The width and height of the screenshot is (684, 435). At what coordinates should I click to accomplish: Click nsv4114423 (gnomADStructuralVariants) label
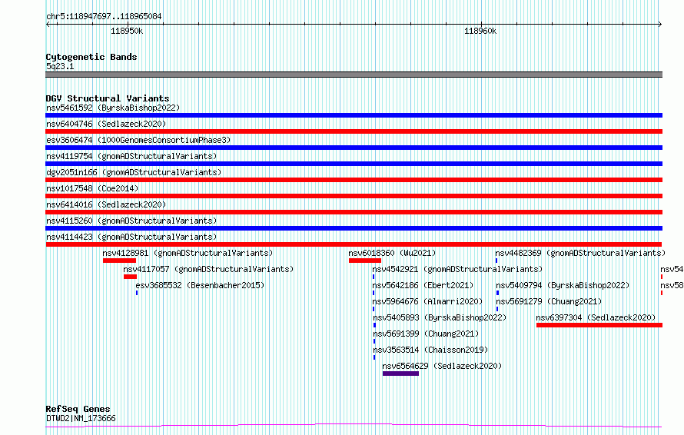(131, 237)
